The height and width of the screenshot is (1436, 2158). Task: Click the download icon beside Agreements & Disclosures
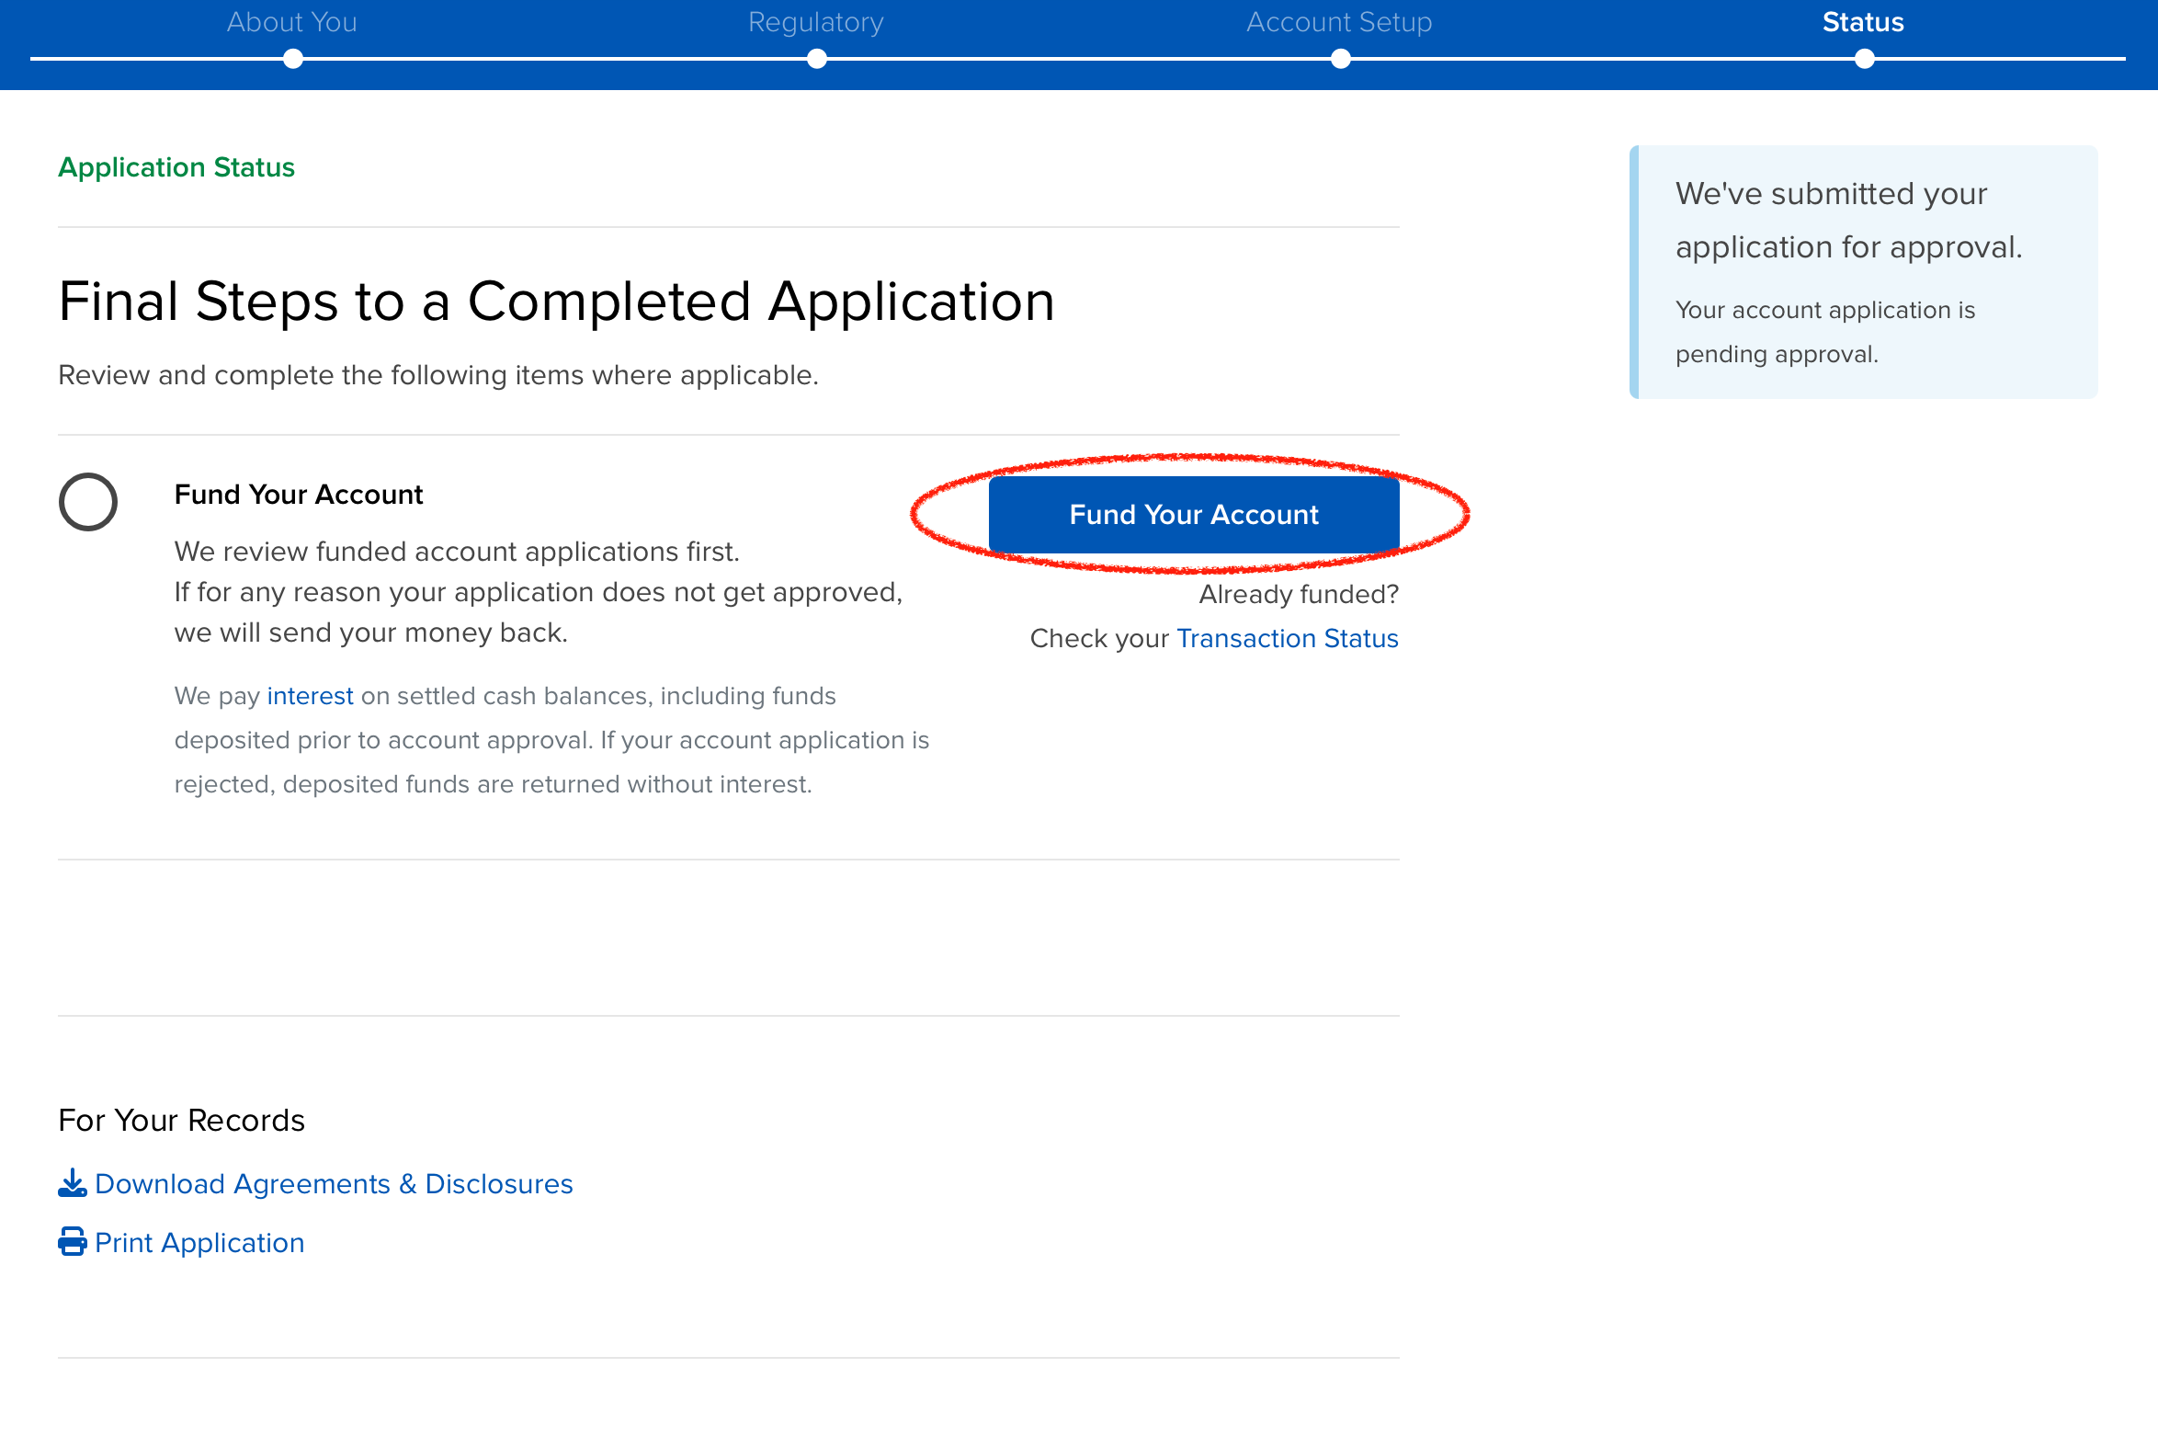[72, 1183]
